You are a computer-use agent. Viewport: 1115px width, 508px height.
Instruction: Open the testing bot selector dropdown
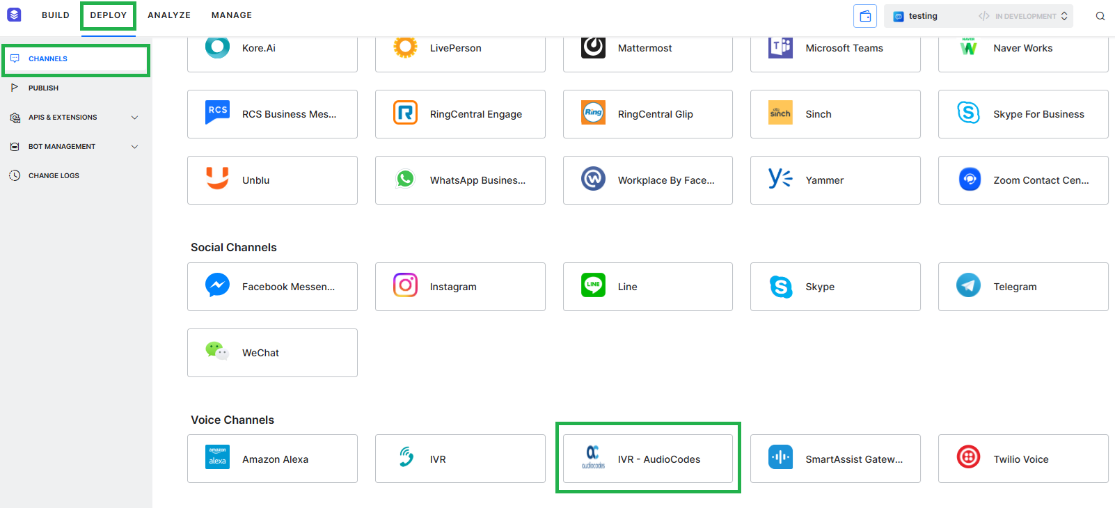(979, 16)
